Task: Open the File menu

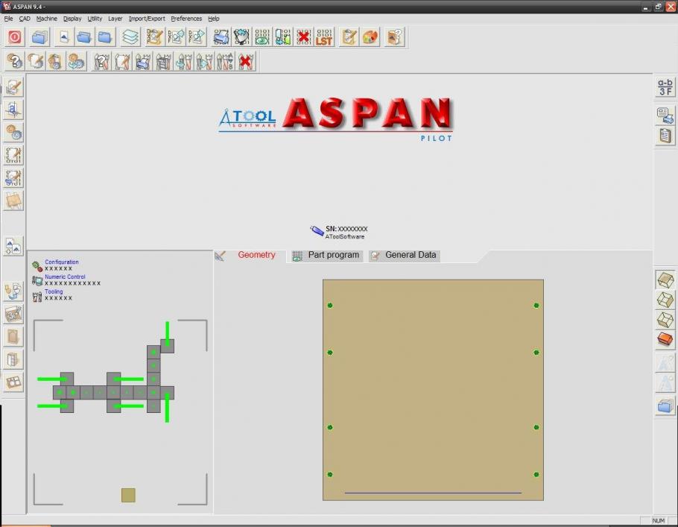Action: click(8, 19)
